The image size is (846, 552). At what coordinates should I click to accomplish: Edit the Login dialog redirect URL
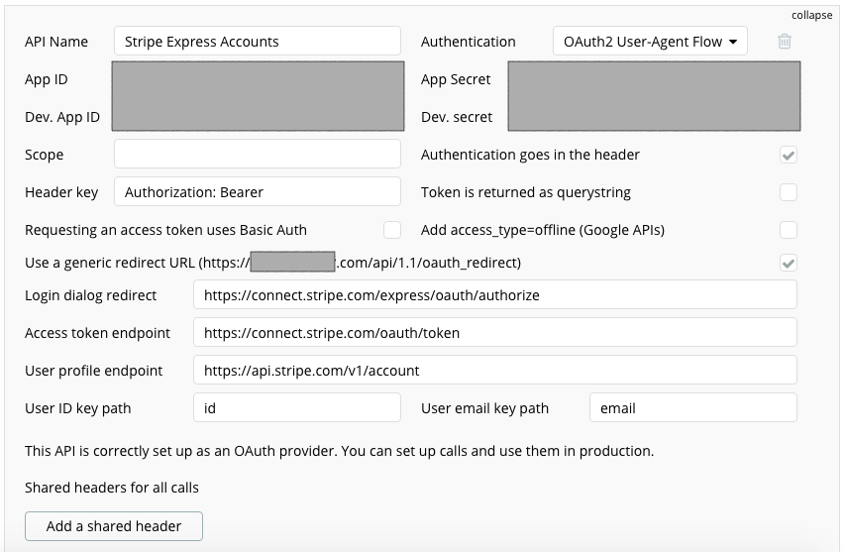tap(495, 295)
